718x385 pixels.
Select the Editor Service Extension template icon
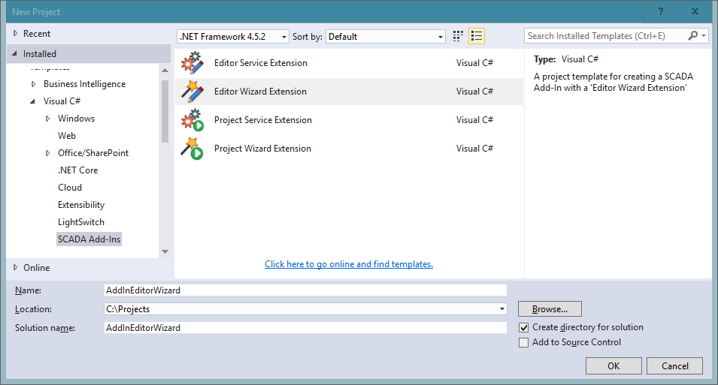pos(192,63)
